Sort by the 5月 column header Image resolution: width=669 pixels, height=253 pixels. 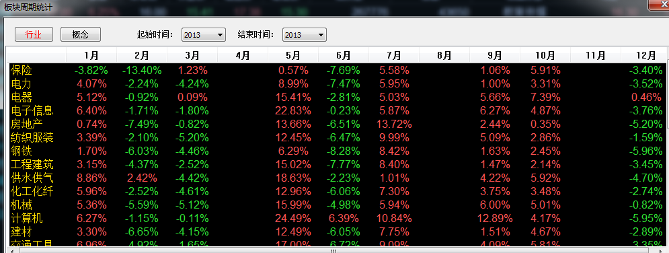click(x=293, y=55)
